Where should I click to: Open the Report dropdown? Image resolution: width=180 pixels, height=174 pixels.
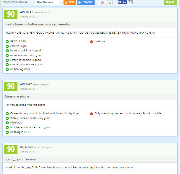pos(171,2)
